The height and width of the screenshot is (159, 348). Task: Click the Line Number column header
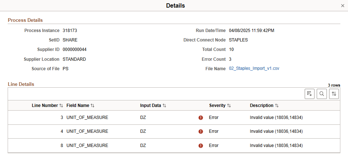45,106
